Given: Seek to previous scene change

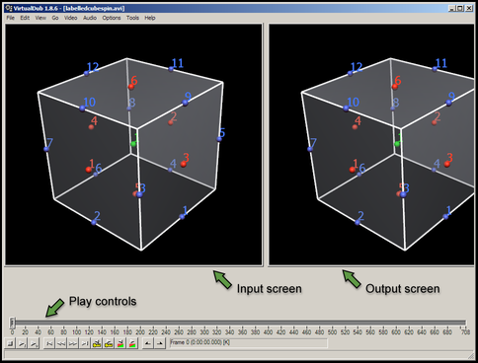Looking at the screenshot, I should pos(120,343).
